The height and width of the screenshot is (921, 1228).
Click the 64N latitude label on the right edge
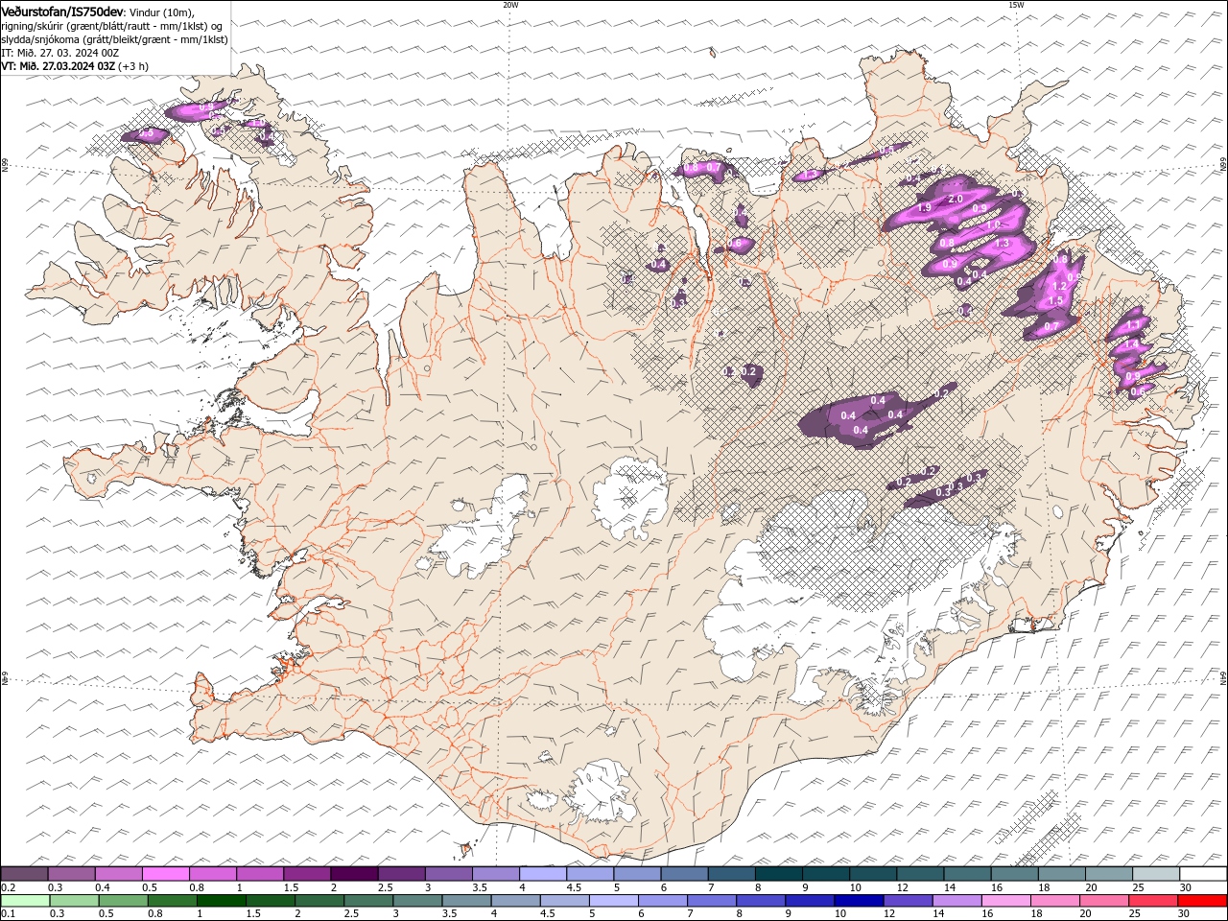pyautogui.click(x=1223, y=676)
